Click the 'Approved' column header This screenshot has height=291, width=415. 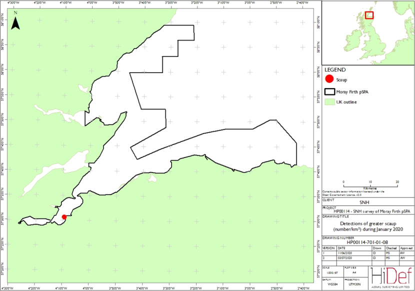[406, 248]
